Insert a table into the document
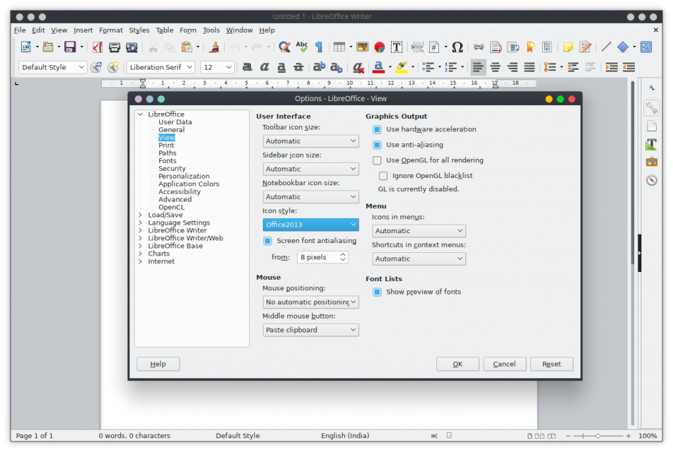 pyautogui.click(x=339, y=47)
